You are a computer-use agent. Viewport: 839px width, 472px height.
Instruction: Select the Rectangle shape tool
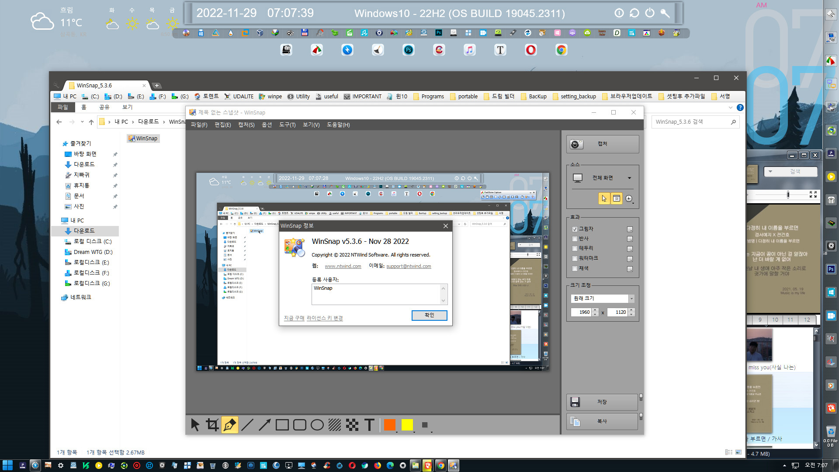pyautogui.click(x=282, y=425)
